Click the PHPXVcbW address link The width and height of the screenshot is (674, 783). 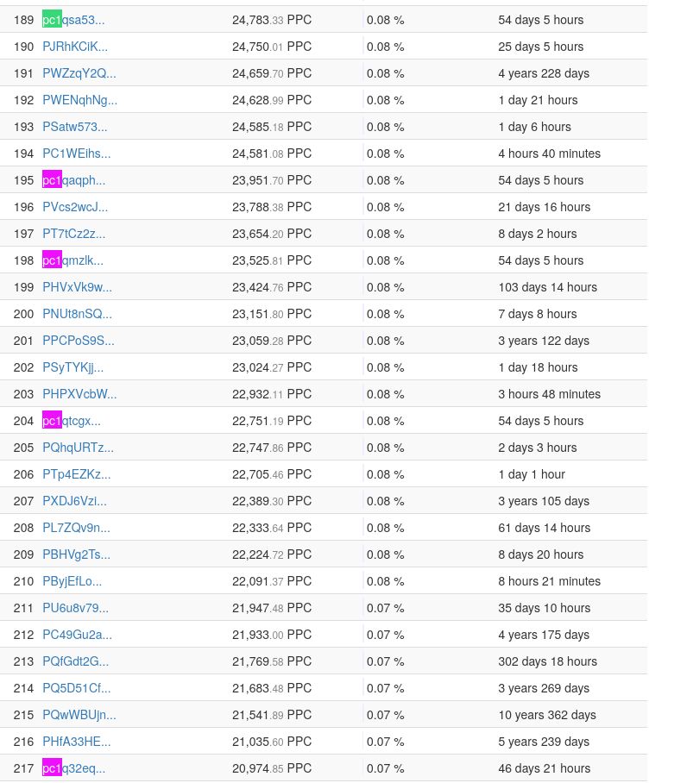(79, 394)
